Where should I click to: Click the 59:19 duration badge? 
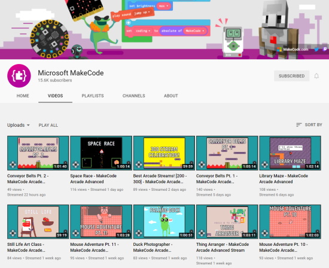point(62,235)
